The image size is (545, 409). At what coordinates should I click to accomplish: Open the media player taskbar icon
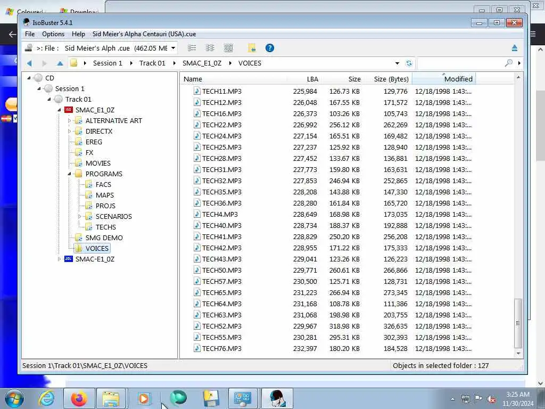pos(144,398)
